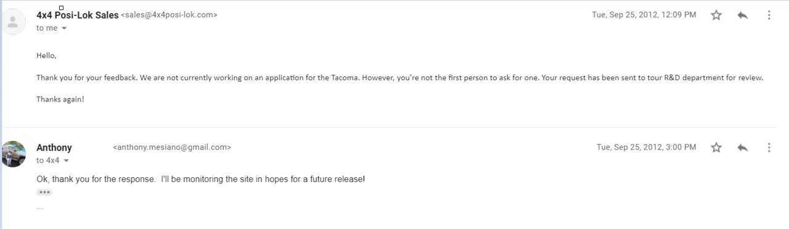Reply to Anthony's message
The height and width of the screenshot is (229, 789).
click(x=742, y=148)
